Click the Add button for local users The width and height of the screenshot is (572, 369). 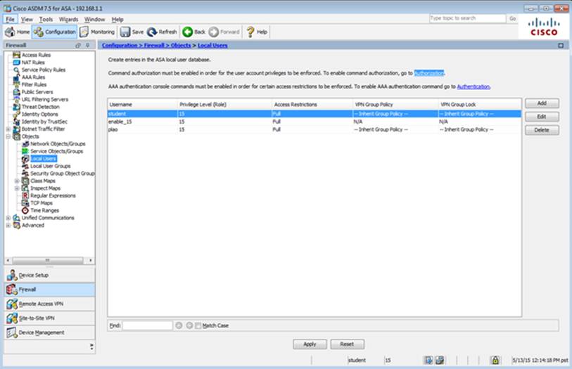tap(542, 103)
